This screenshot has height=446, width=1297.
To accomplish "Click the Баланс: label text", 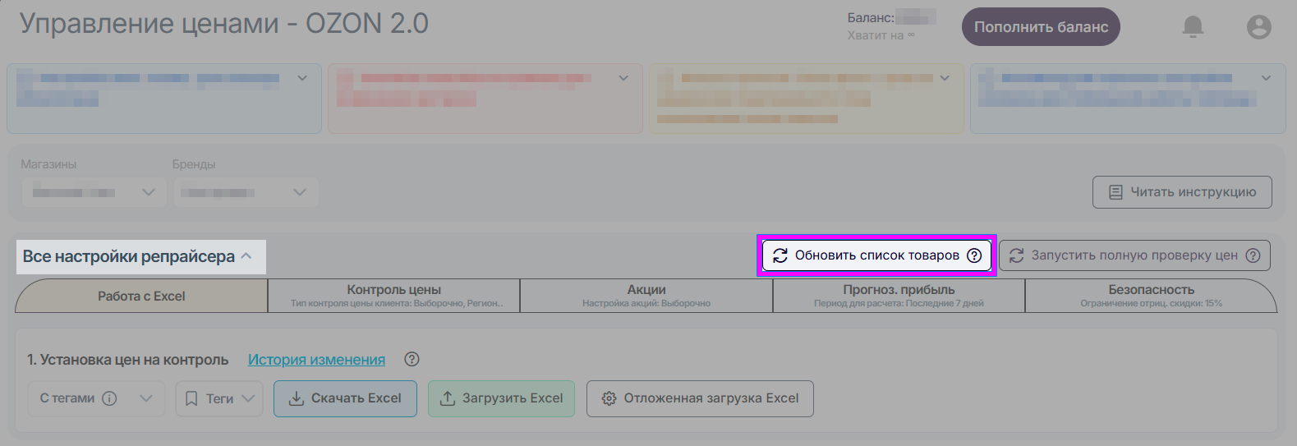I will tap(871, 17).
